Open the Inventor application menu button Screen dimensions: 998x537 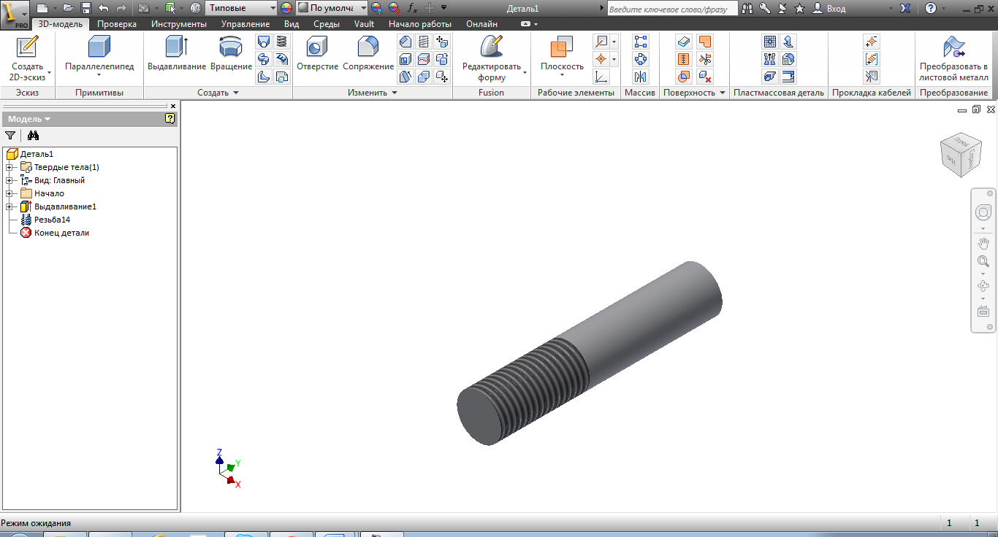pos(15,14)
